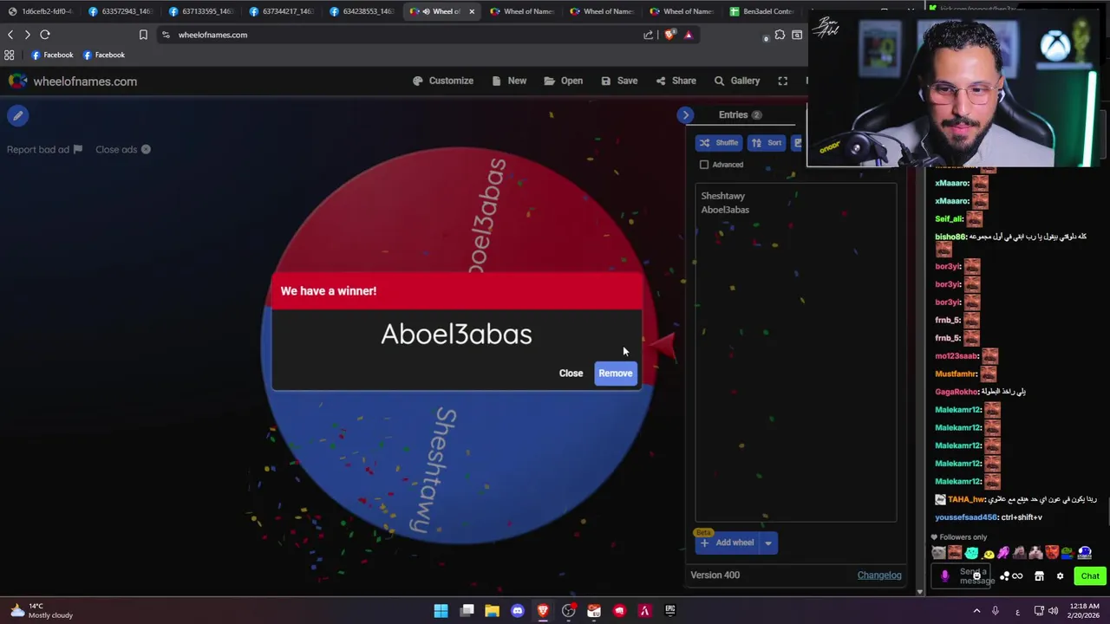The width and height of the screenshot is (1110, 624).
Task: Open Epic Games from taskbar
Action: coord(670,610)
